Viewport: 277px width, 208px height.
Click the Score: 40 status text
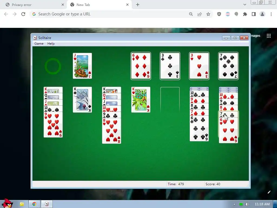click(213, 184)
